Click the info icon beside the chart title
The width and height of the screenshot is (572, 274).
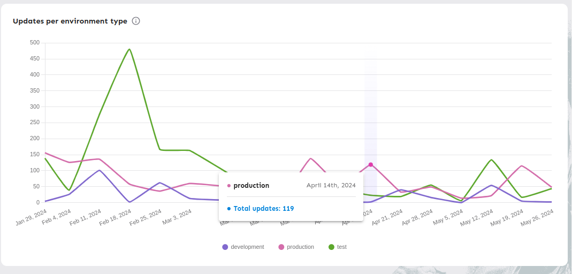136,21
